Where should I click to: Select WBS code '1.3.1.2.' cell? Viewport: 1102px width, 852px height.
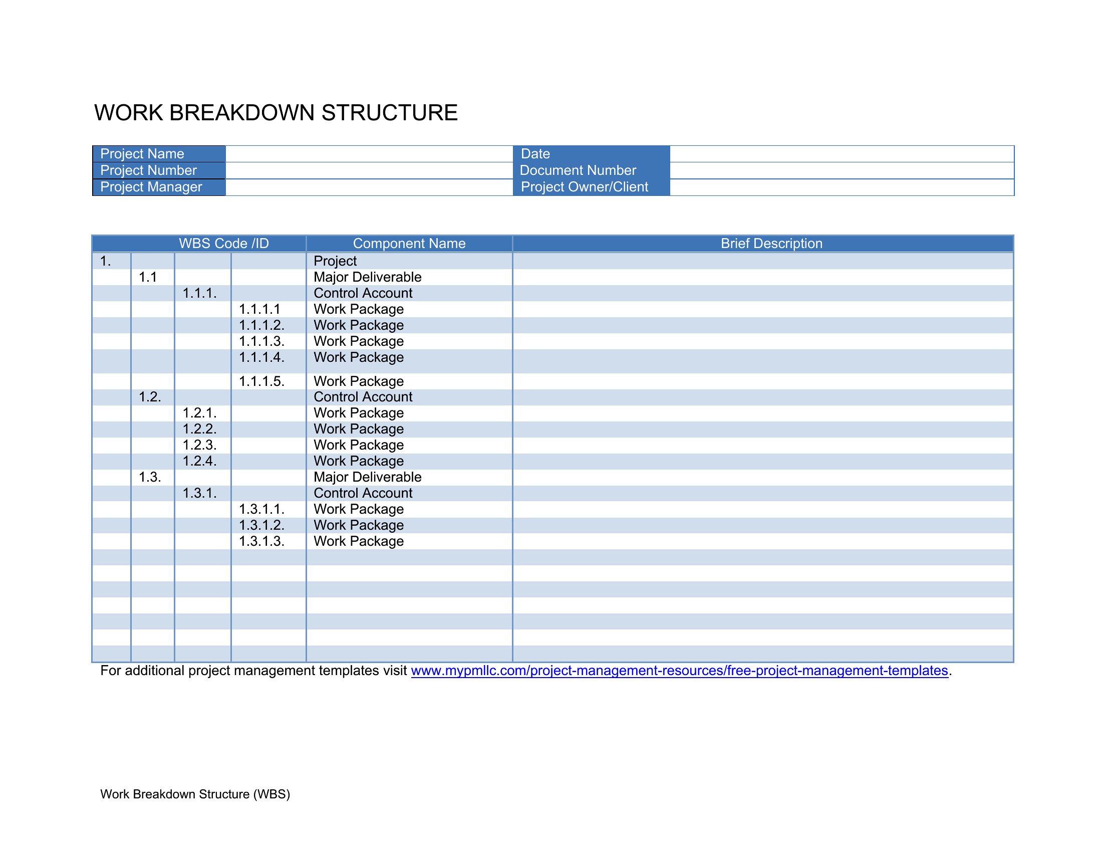pyautogui.click(x=268, y=526)
